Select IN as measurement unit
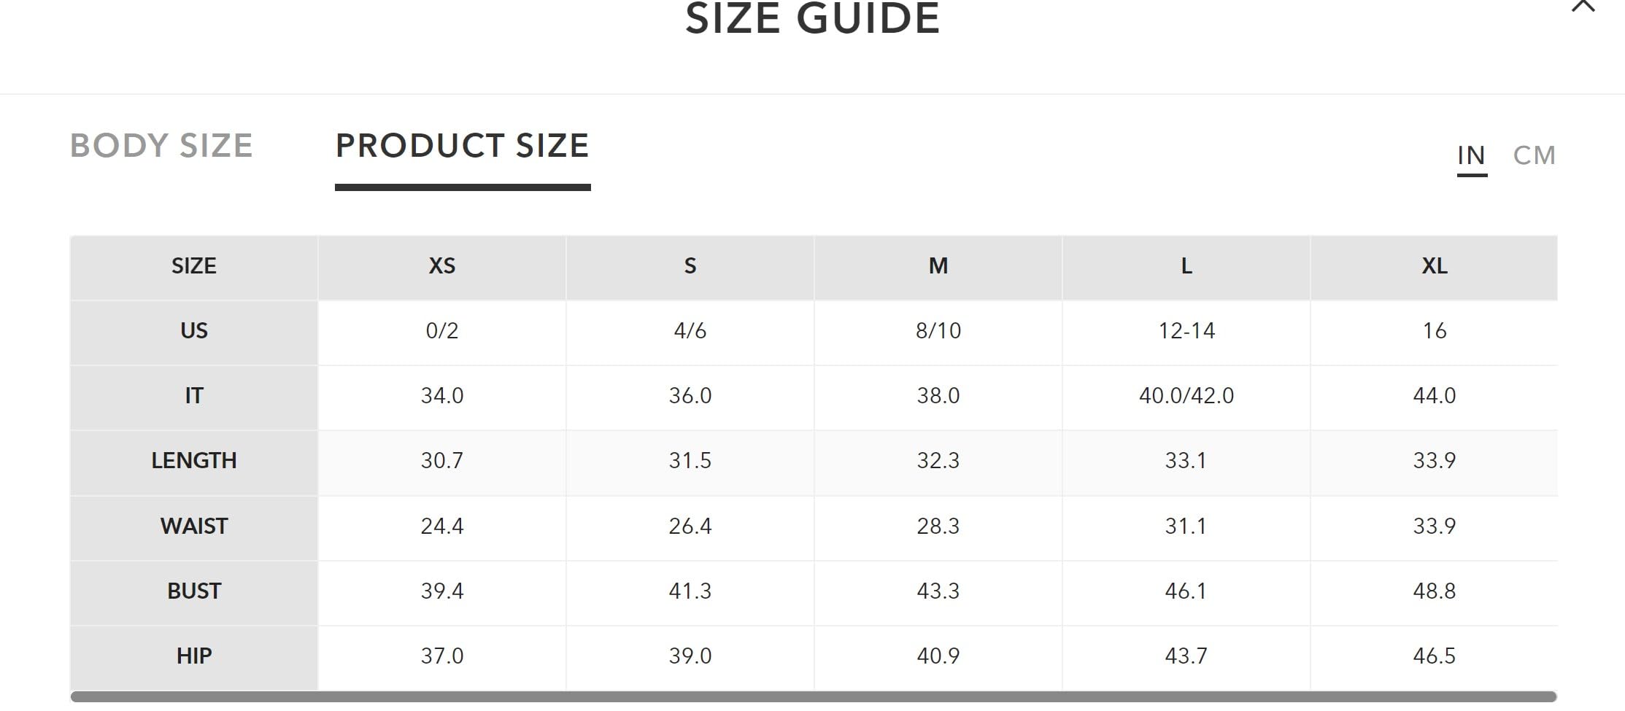 pyautogui.click(x=1471, y=155)
